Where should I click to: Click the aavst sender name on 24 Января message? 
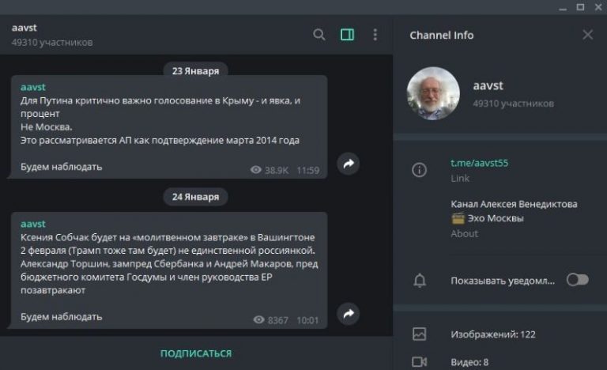coord(33,224)
